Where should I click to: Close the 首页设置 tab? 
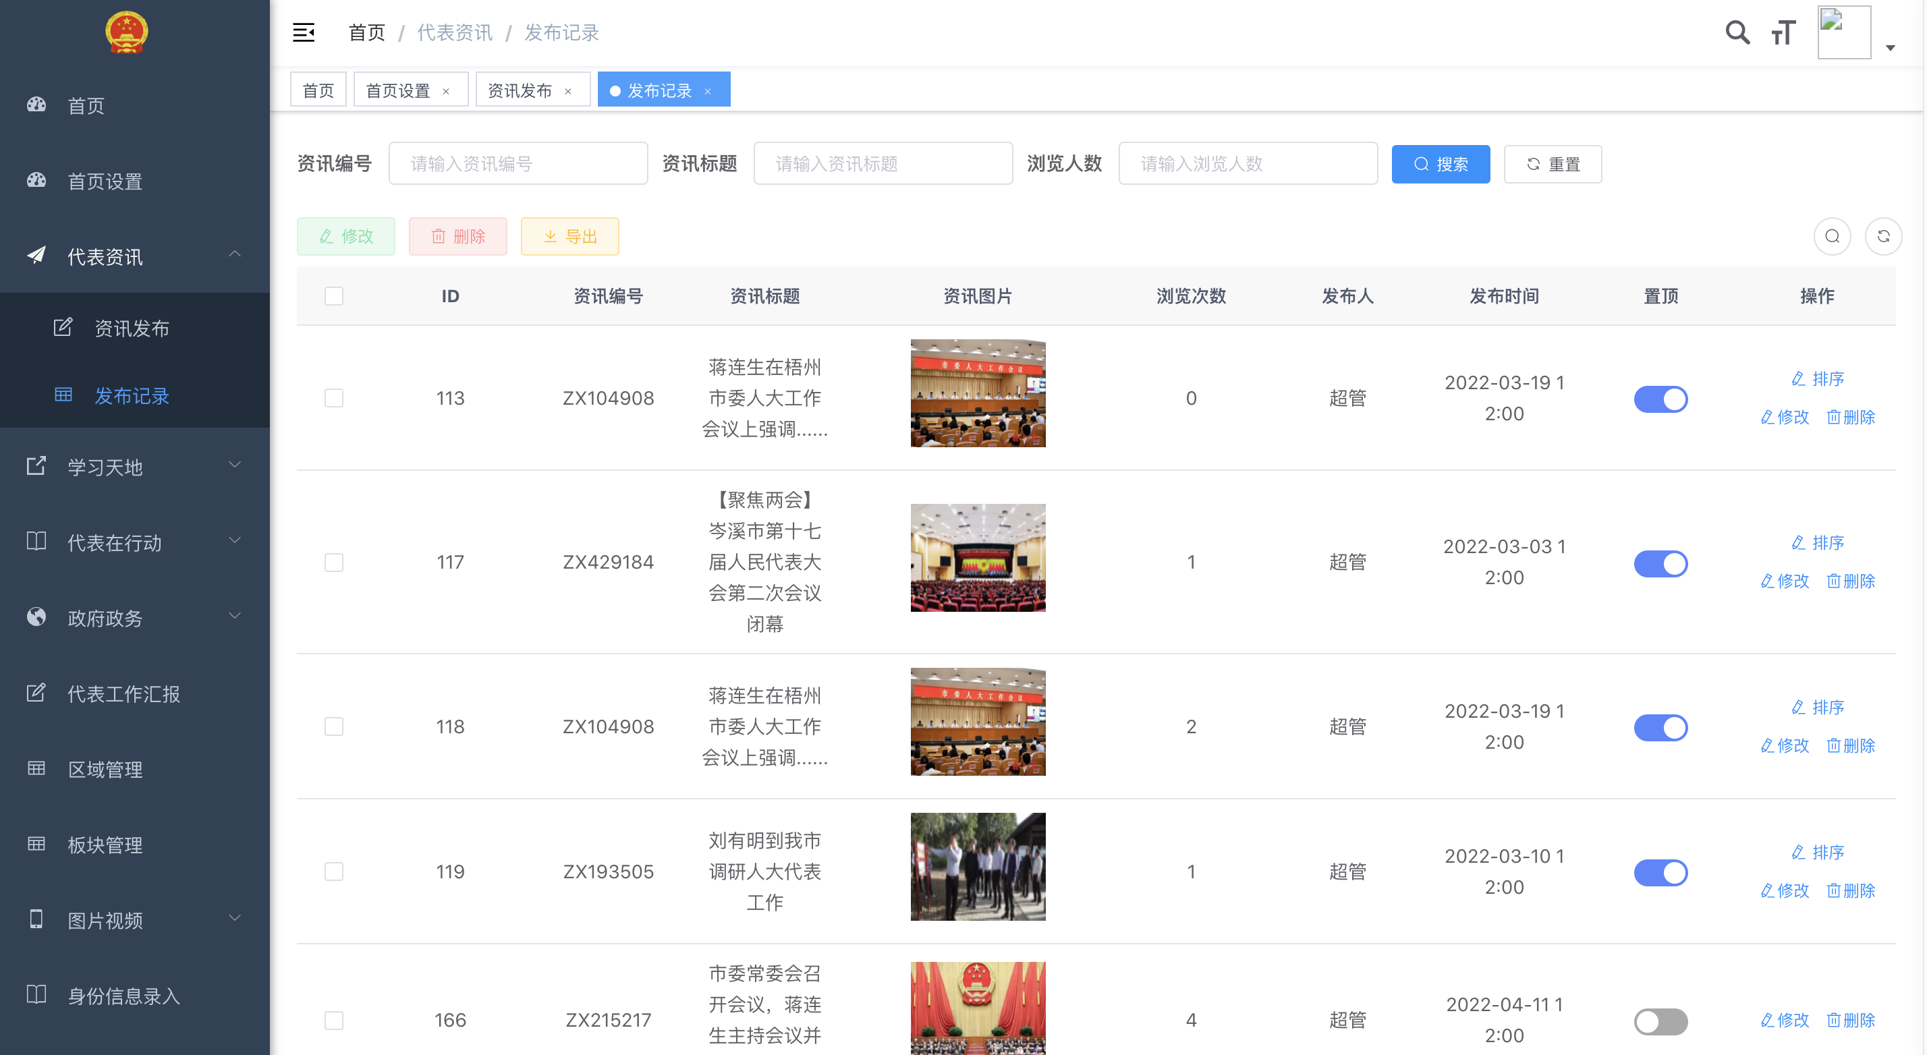(x=446, y=91)
